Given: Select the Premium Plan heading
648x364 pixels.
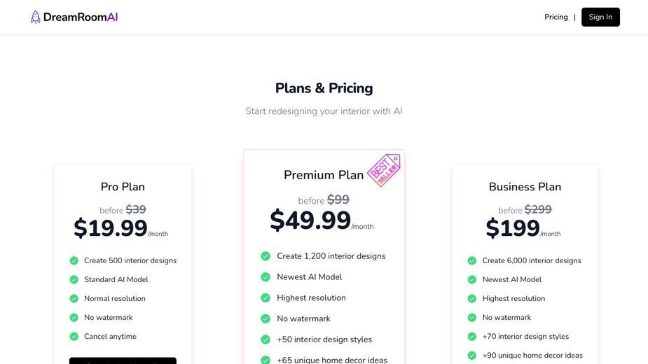Looking at the screenshot, I should click(x=324, y=175).
